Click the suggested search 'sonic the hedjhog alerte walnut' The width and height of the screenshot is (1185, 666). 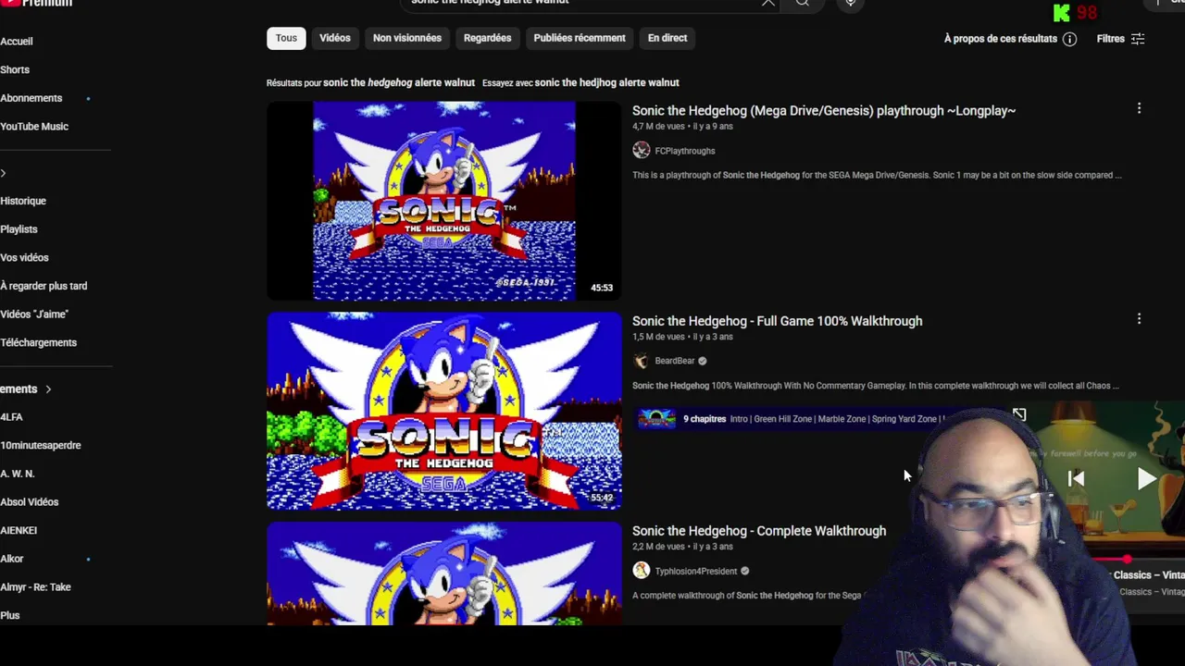pyautogui.click(x=606, y=82)
